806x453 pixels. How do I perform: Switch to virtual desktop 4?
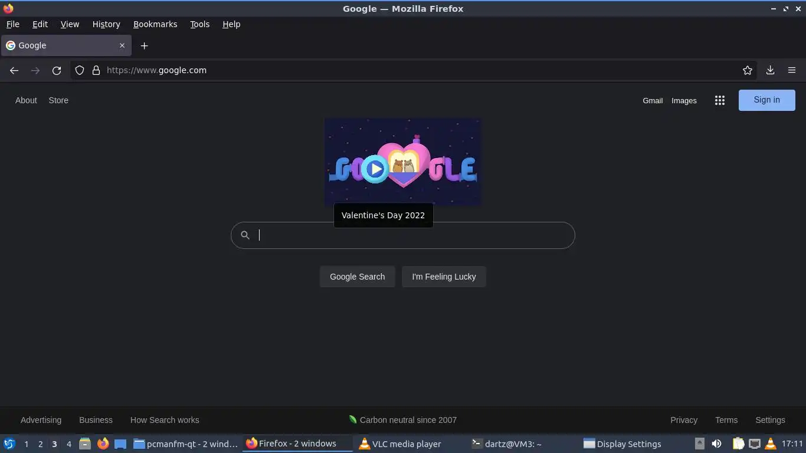(68, 444)
